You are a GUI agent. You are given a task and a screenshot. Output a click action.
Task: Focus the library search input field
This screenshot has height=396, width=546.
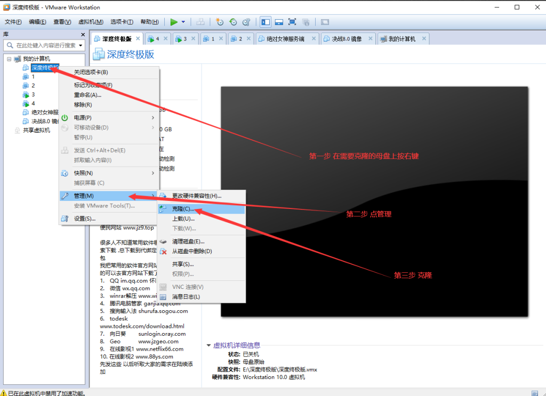(x=45, y=45)
